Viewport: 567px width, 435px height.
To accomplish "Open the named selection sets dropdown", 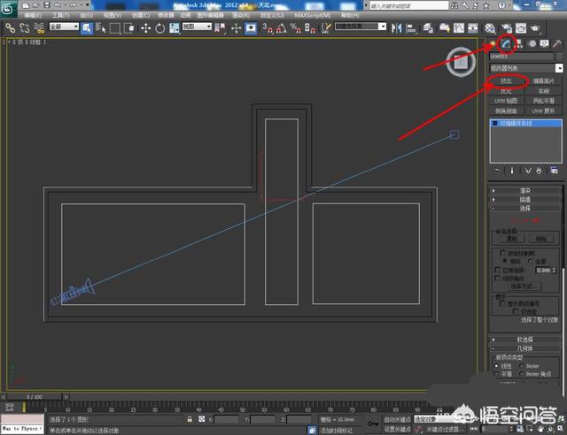I will (x=361, y=27).
